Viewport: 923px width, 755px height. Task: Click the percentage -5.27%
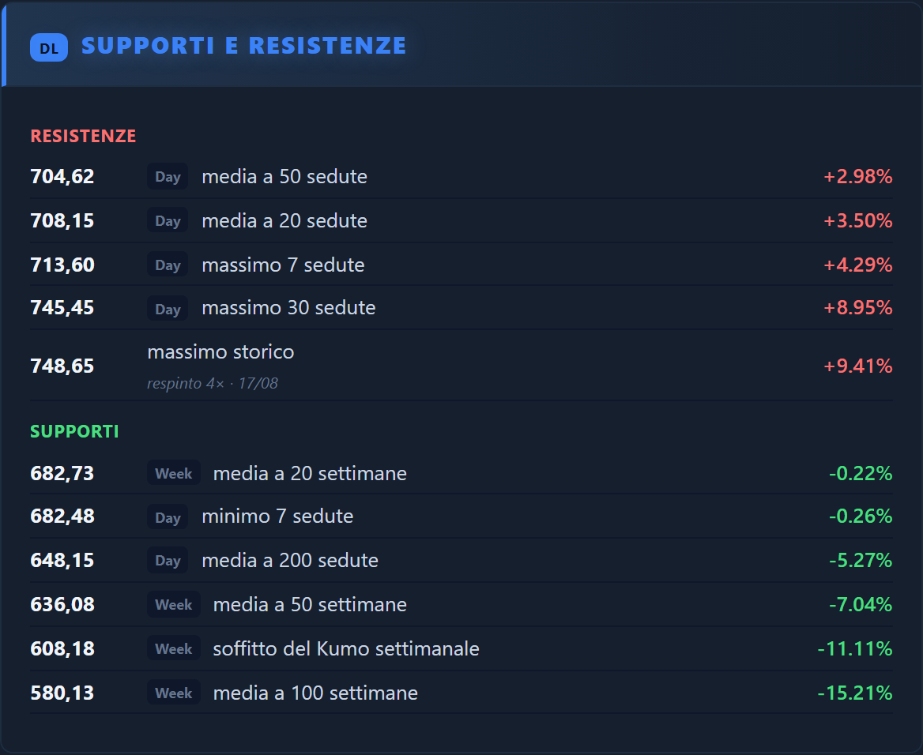[x=861, y=560]
